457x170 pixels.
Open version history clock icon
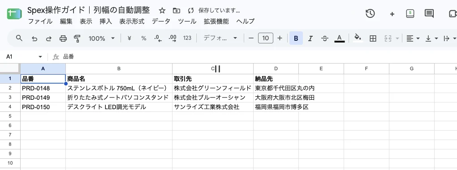click(370, 13)
